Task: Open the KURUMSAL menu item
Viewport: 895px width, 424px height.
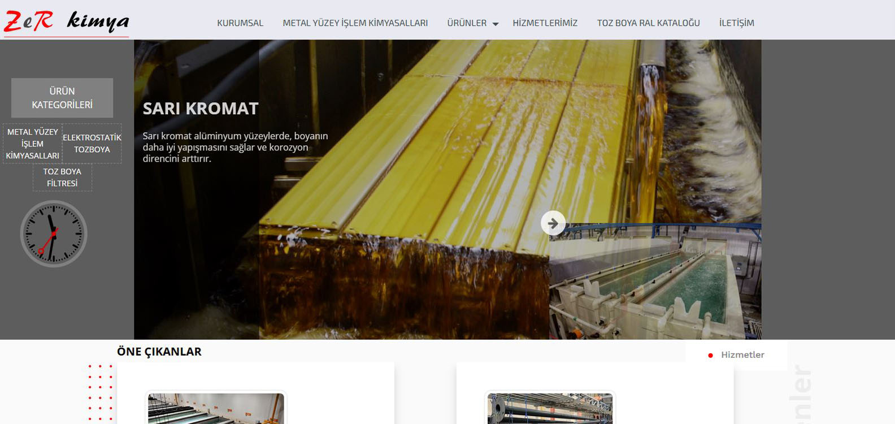Action: click(240, 23)
